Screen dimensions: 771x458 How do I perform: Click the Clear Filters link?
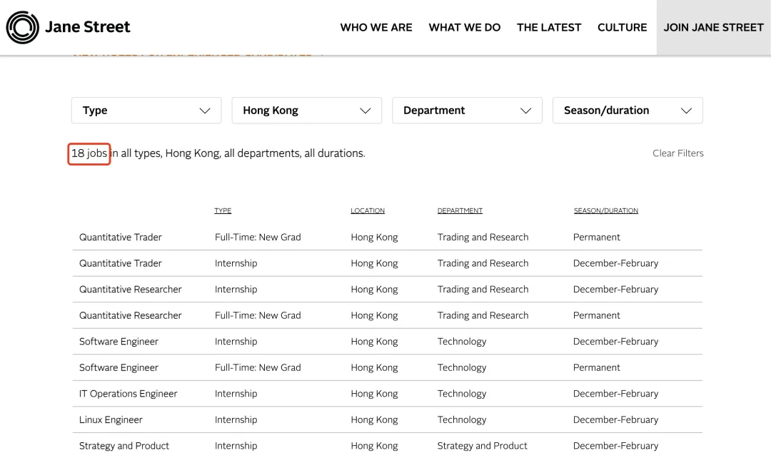(x=678, y=153)
